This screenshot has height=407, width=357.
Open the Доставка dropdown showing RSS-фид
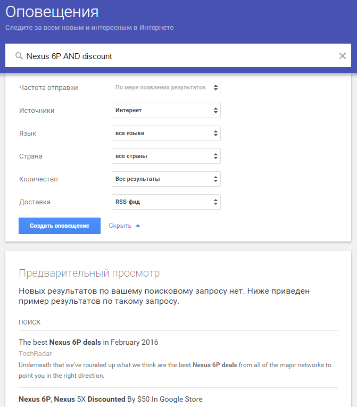pos(166,202)
